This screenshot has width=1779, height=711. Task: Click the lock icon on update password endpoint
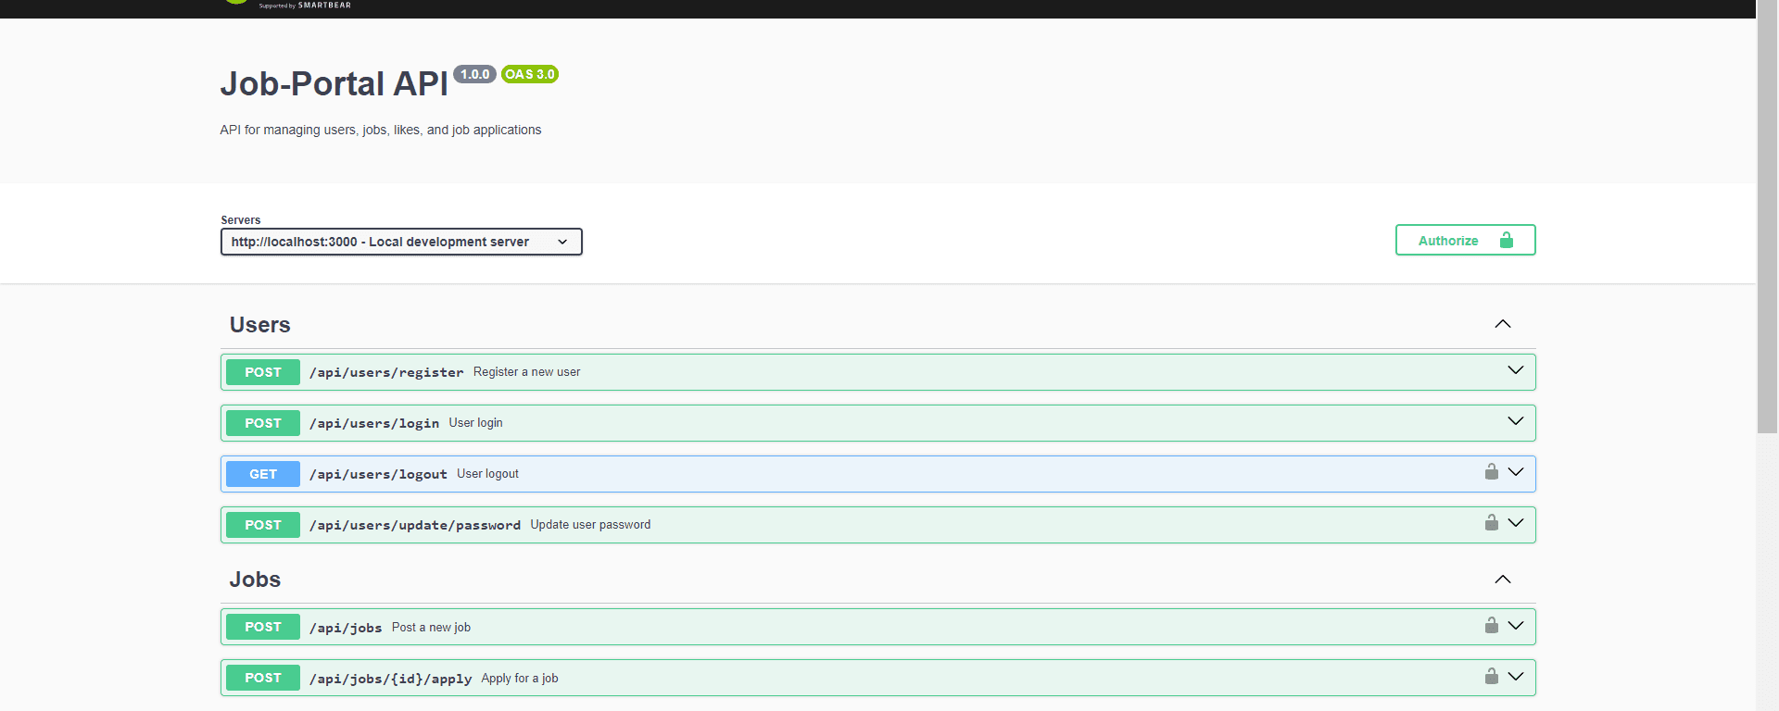point(1492,523)
